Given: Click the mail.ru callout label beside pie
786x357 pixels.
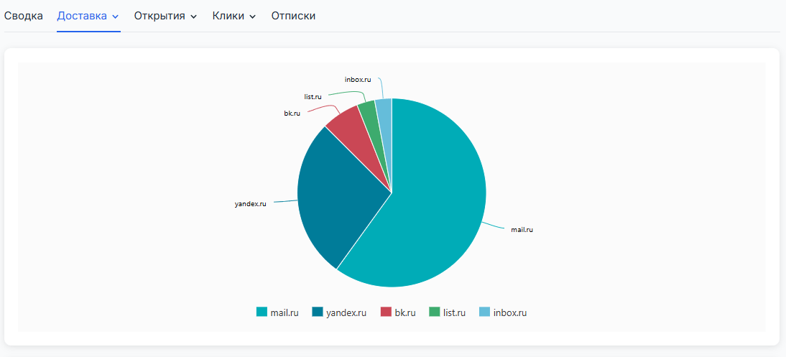Looking at the screenshot, I should click(x=522, y=230).
